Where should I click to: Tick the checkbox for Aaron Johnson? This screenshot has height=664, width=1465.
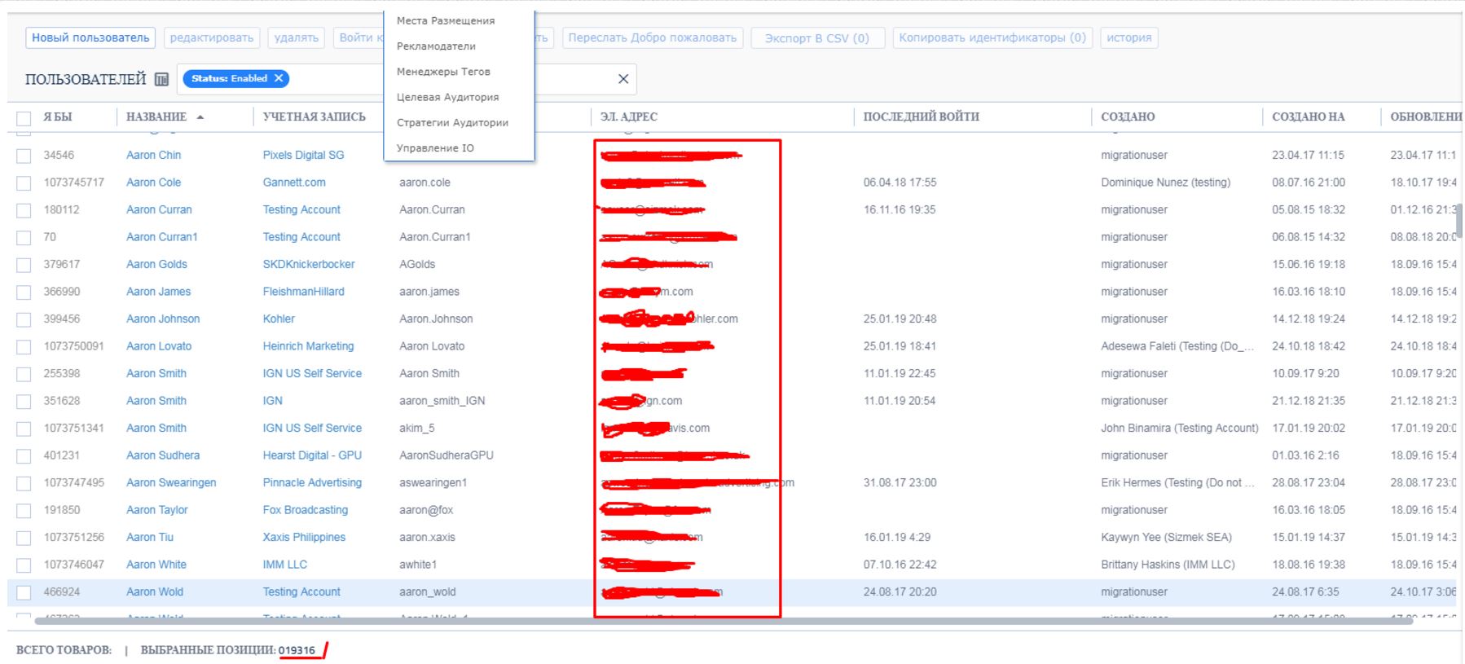click(24, 319)
